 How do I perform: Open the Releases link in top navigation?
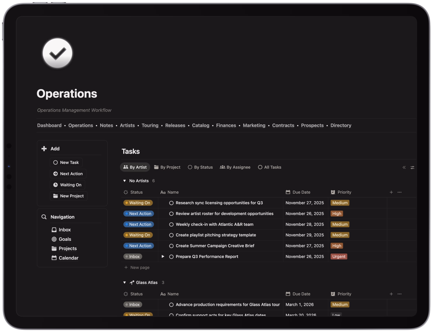pos(175,125)
